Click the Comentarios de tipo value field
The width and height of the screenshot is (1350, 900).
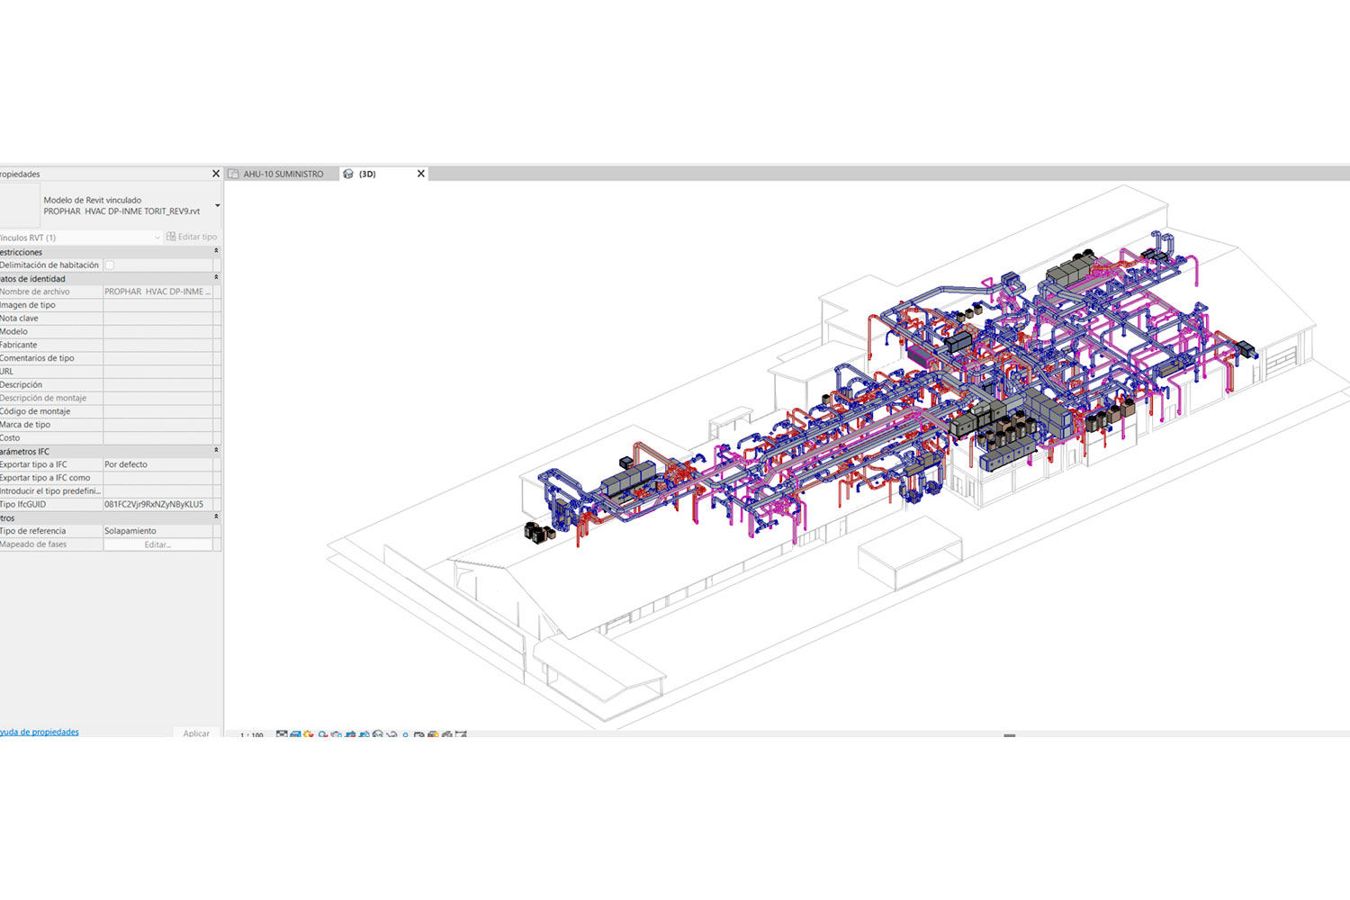click(157, 358)
